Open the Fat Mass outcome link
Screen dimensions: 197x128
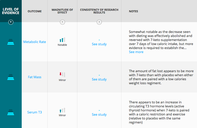pyautogui.click(x=35, y=77)
